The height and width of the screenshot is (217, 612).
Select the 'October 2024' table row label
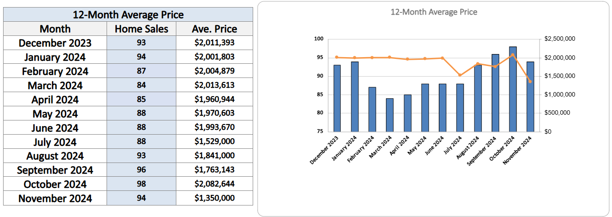[55, 184]
